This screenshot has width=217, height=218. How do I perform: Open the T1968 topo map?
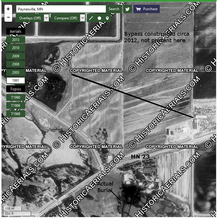[15, 114]
